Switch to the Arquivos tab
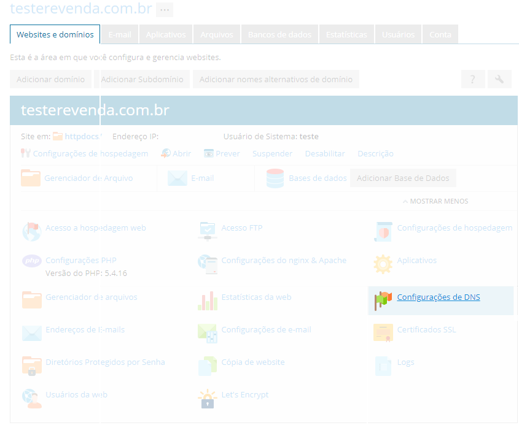 coord(217,34)
